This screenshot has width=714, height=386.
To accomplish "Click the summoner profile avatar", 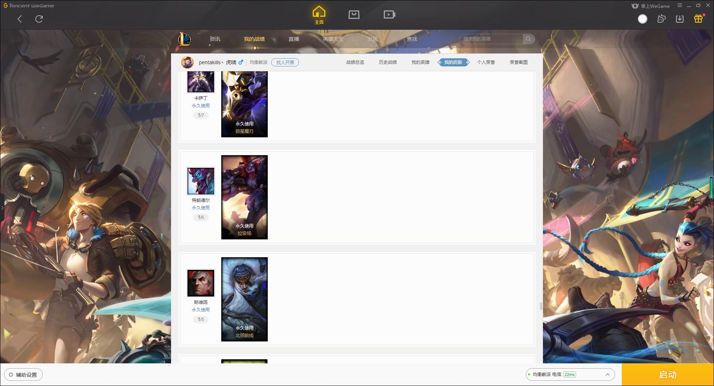I will click(x=187, y=62).
